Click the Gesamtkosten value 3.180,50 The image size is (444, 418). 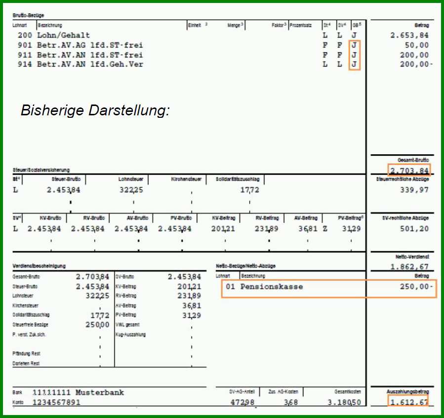(x=344, y=402)
